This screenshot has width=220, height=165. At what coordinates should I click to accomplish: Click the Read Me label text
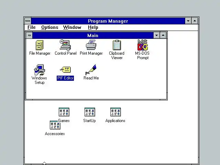pos(91,78)
